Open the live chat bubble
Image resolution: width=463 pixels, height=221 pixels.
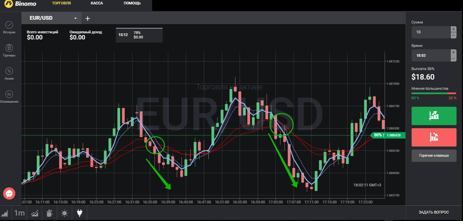pos(9,193)
